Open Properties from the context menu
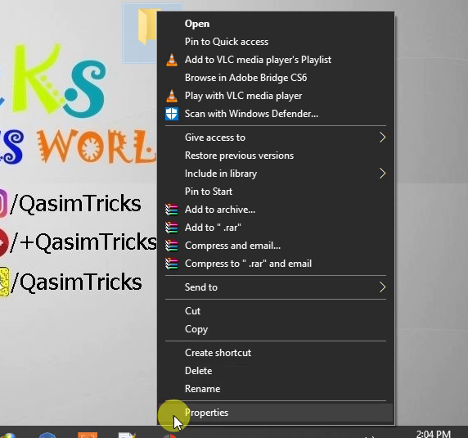Image resolution: width=468 pixels, height=438 pixels. pos(276,413)
